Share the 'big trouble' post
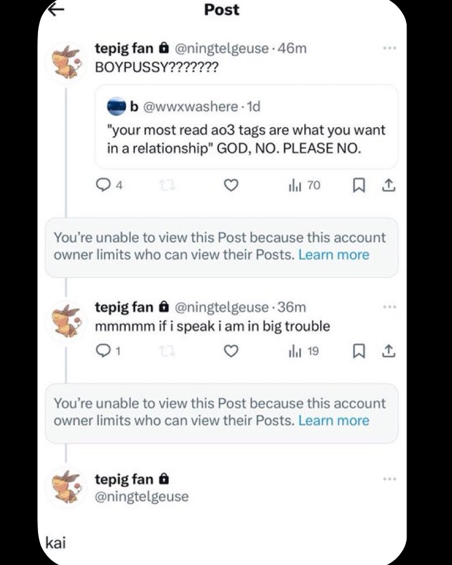Viewport: 452px width, 565px height. (x=388, y=351)
